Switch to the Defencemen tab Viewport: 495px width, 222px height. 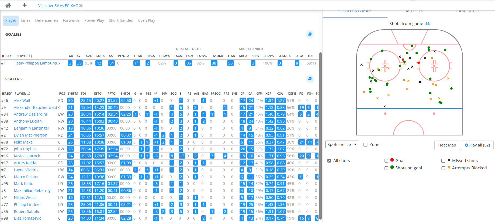pyautogui.click(x=46, y=20)
